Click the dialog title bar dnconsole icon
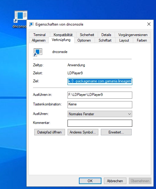156x189 pixels. pyautogui.click(x=31, y=24)
